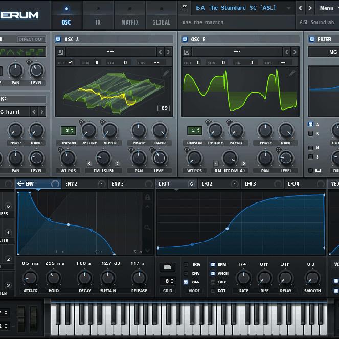Click the envelope zoom magnifier icon
The height and width of the screenshot is (339, 339).
147,228
